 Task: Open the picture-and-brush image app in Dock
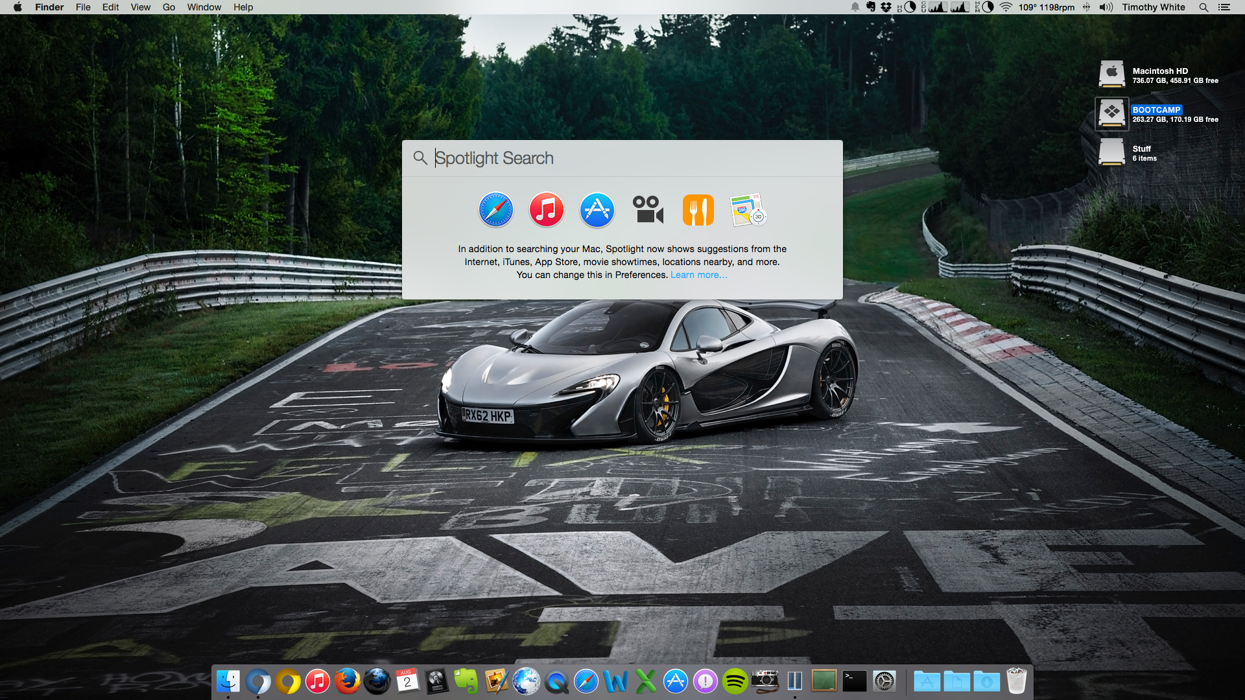(x=497, y=681)
